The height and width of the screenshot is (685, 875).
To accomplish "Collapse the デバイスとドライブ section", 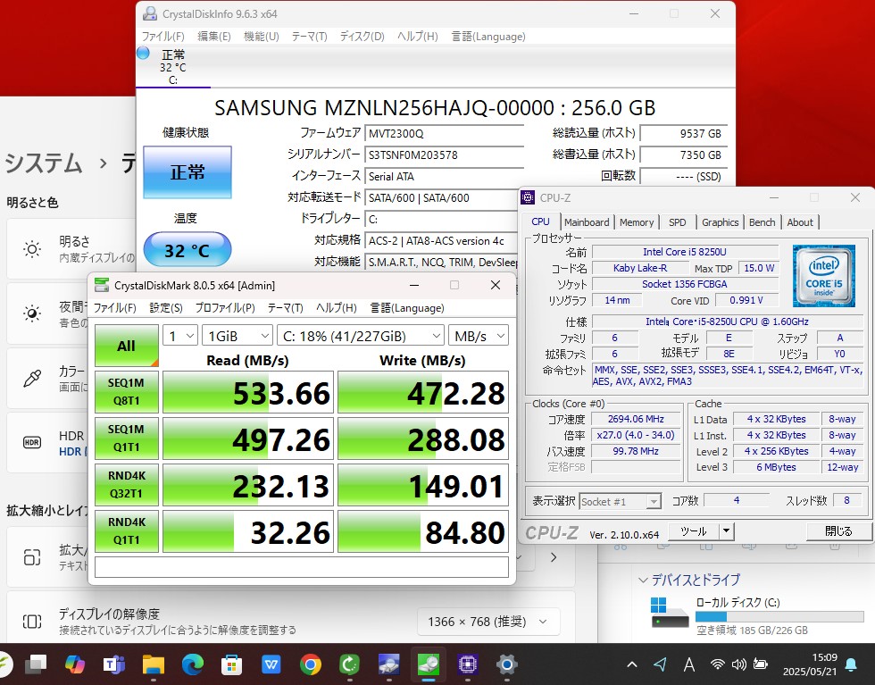I will [x=643, y=581].
